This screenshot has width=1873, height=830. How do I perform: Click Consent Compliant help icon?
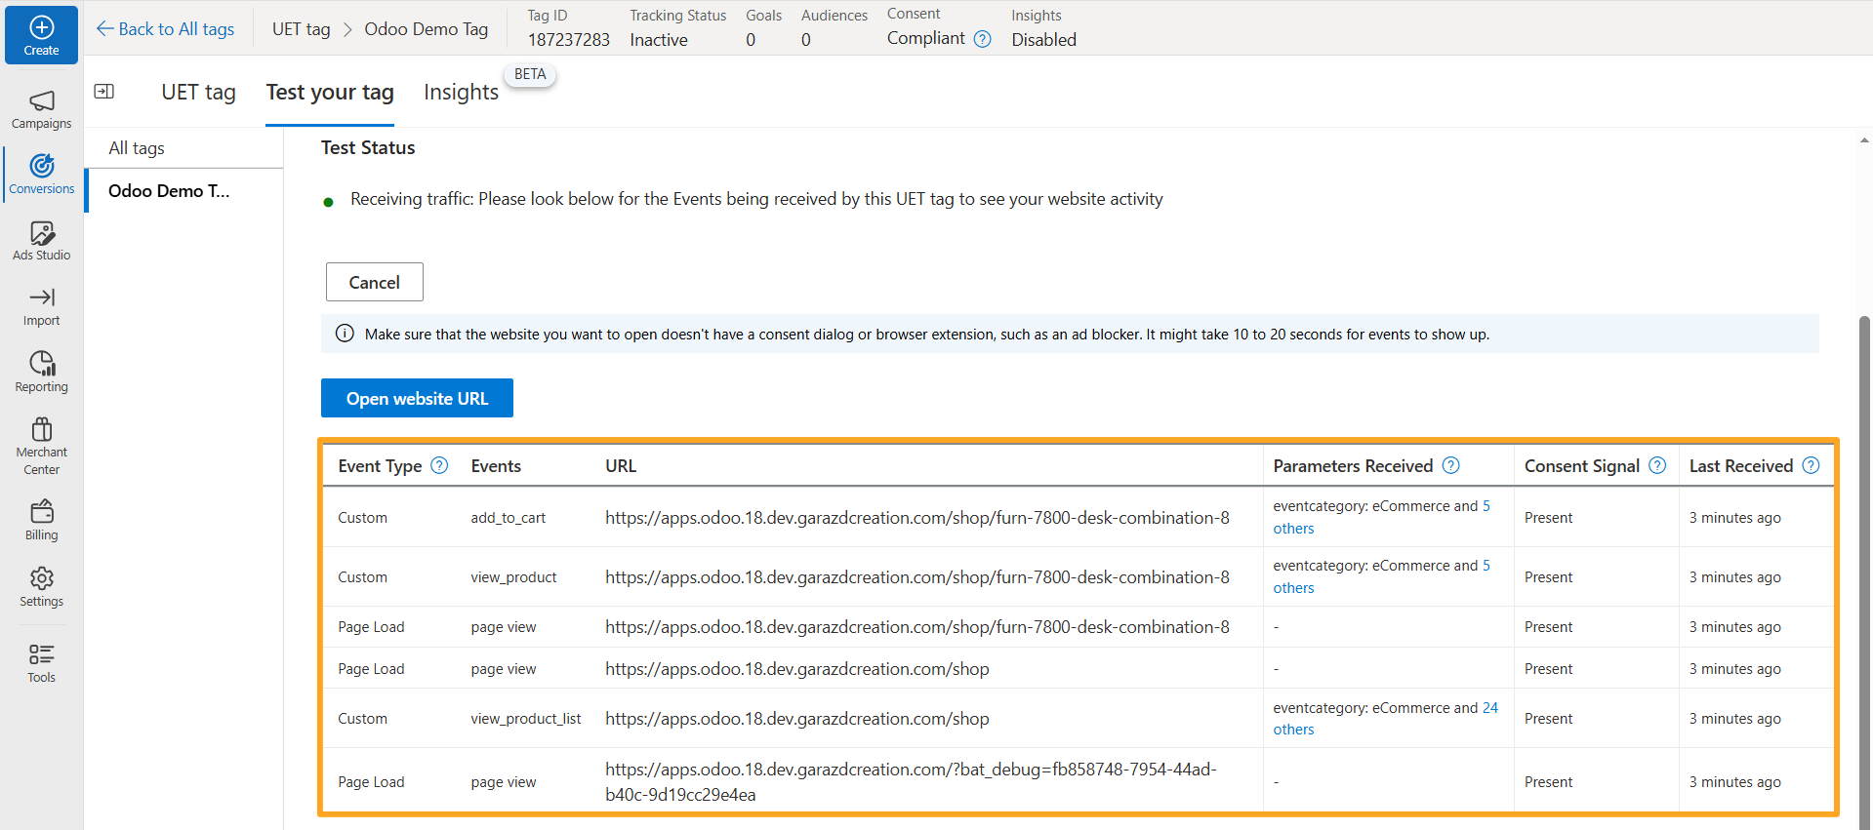983,39
